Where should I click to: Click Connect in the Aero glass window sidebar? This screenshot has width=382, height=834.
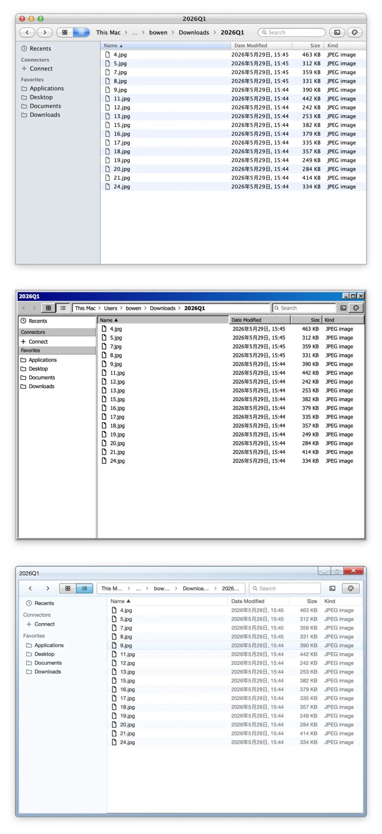[41, 624]
